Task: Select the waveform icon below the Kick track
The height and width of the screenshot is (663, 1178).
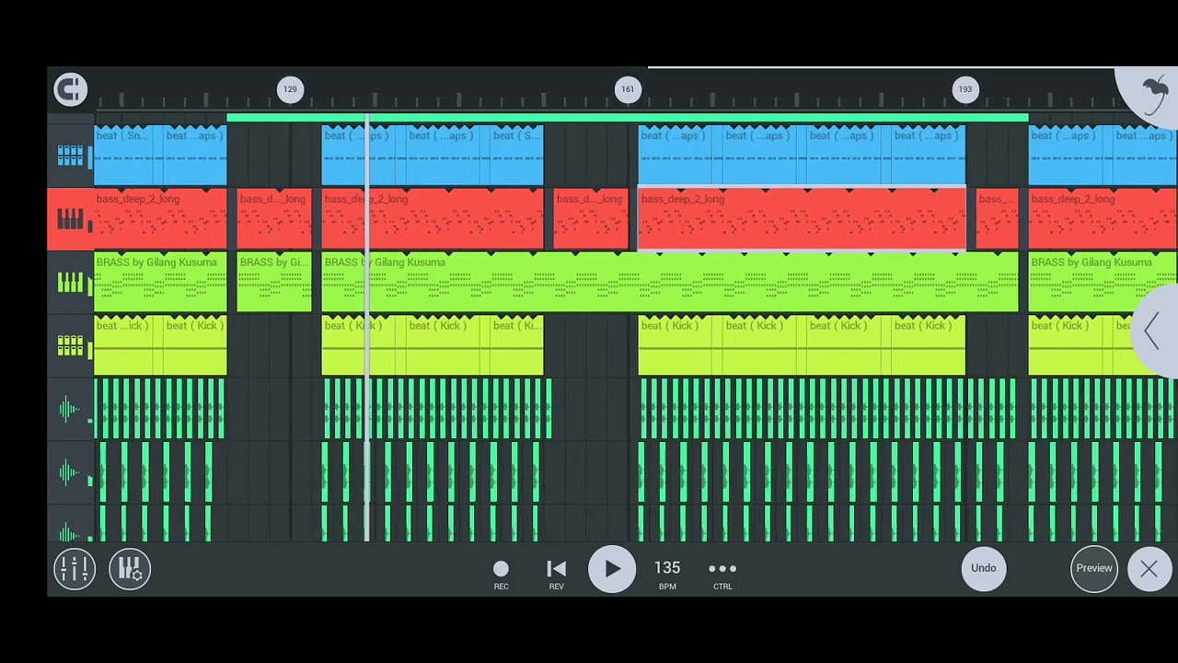Action: point(70,409)
